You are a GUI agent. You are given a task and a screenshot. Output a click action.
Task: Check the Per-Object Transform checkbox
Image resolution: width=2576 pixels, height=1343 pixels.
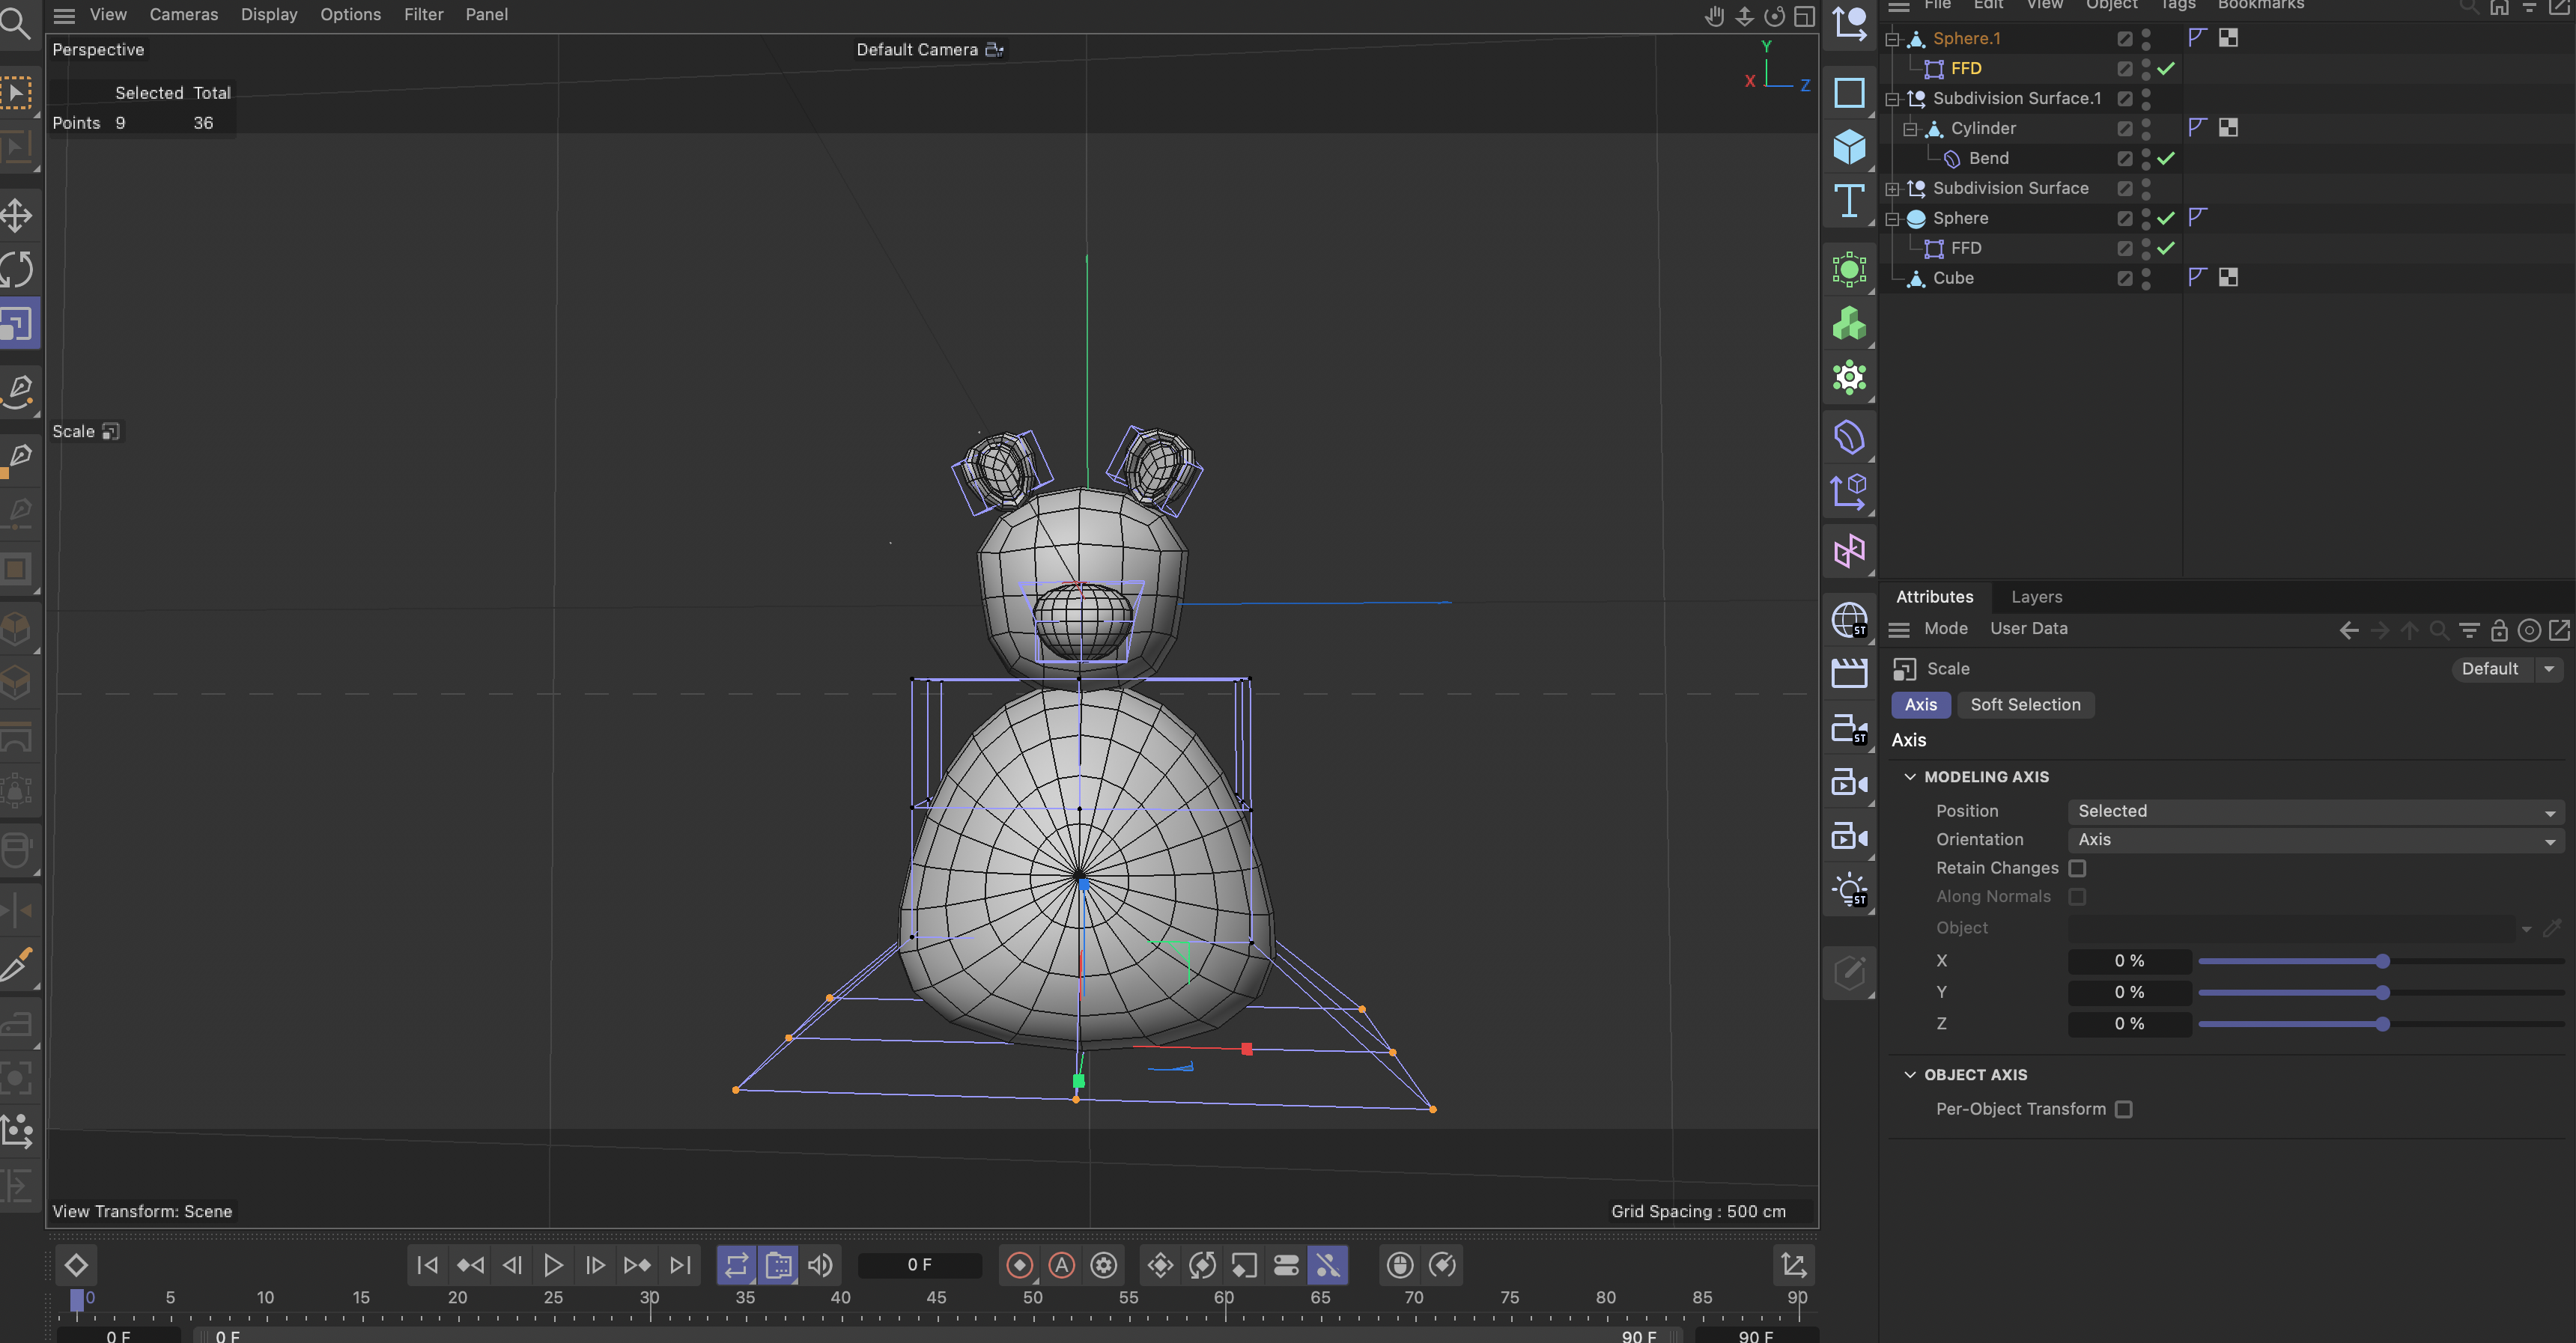pos(2123,1109)
